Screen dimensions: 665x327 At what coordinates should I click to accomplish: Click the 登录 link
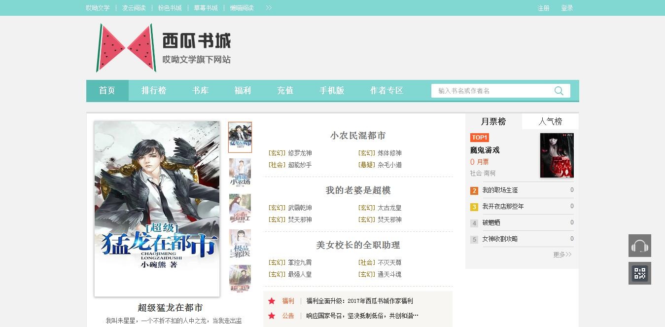[x=567, y=8]
